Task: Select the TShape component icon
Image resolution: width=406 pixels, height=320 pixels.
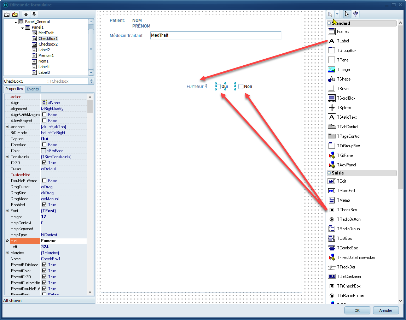Action: point(331,79)
